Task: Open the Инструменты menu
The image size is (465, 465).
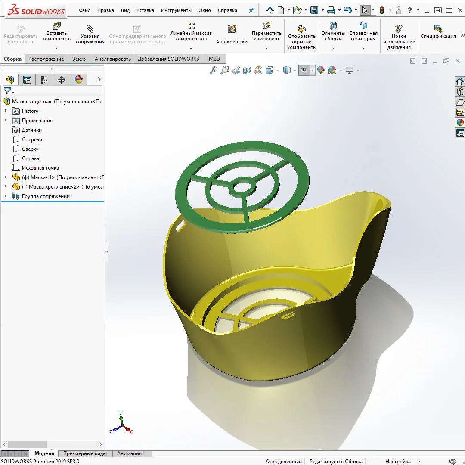Action: click(x=176, y=10)
